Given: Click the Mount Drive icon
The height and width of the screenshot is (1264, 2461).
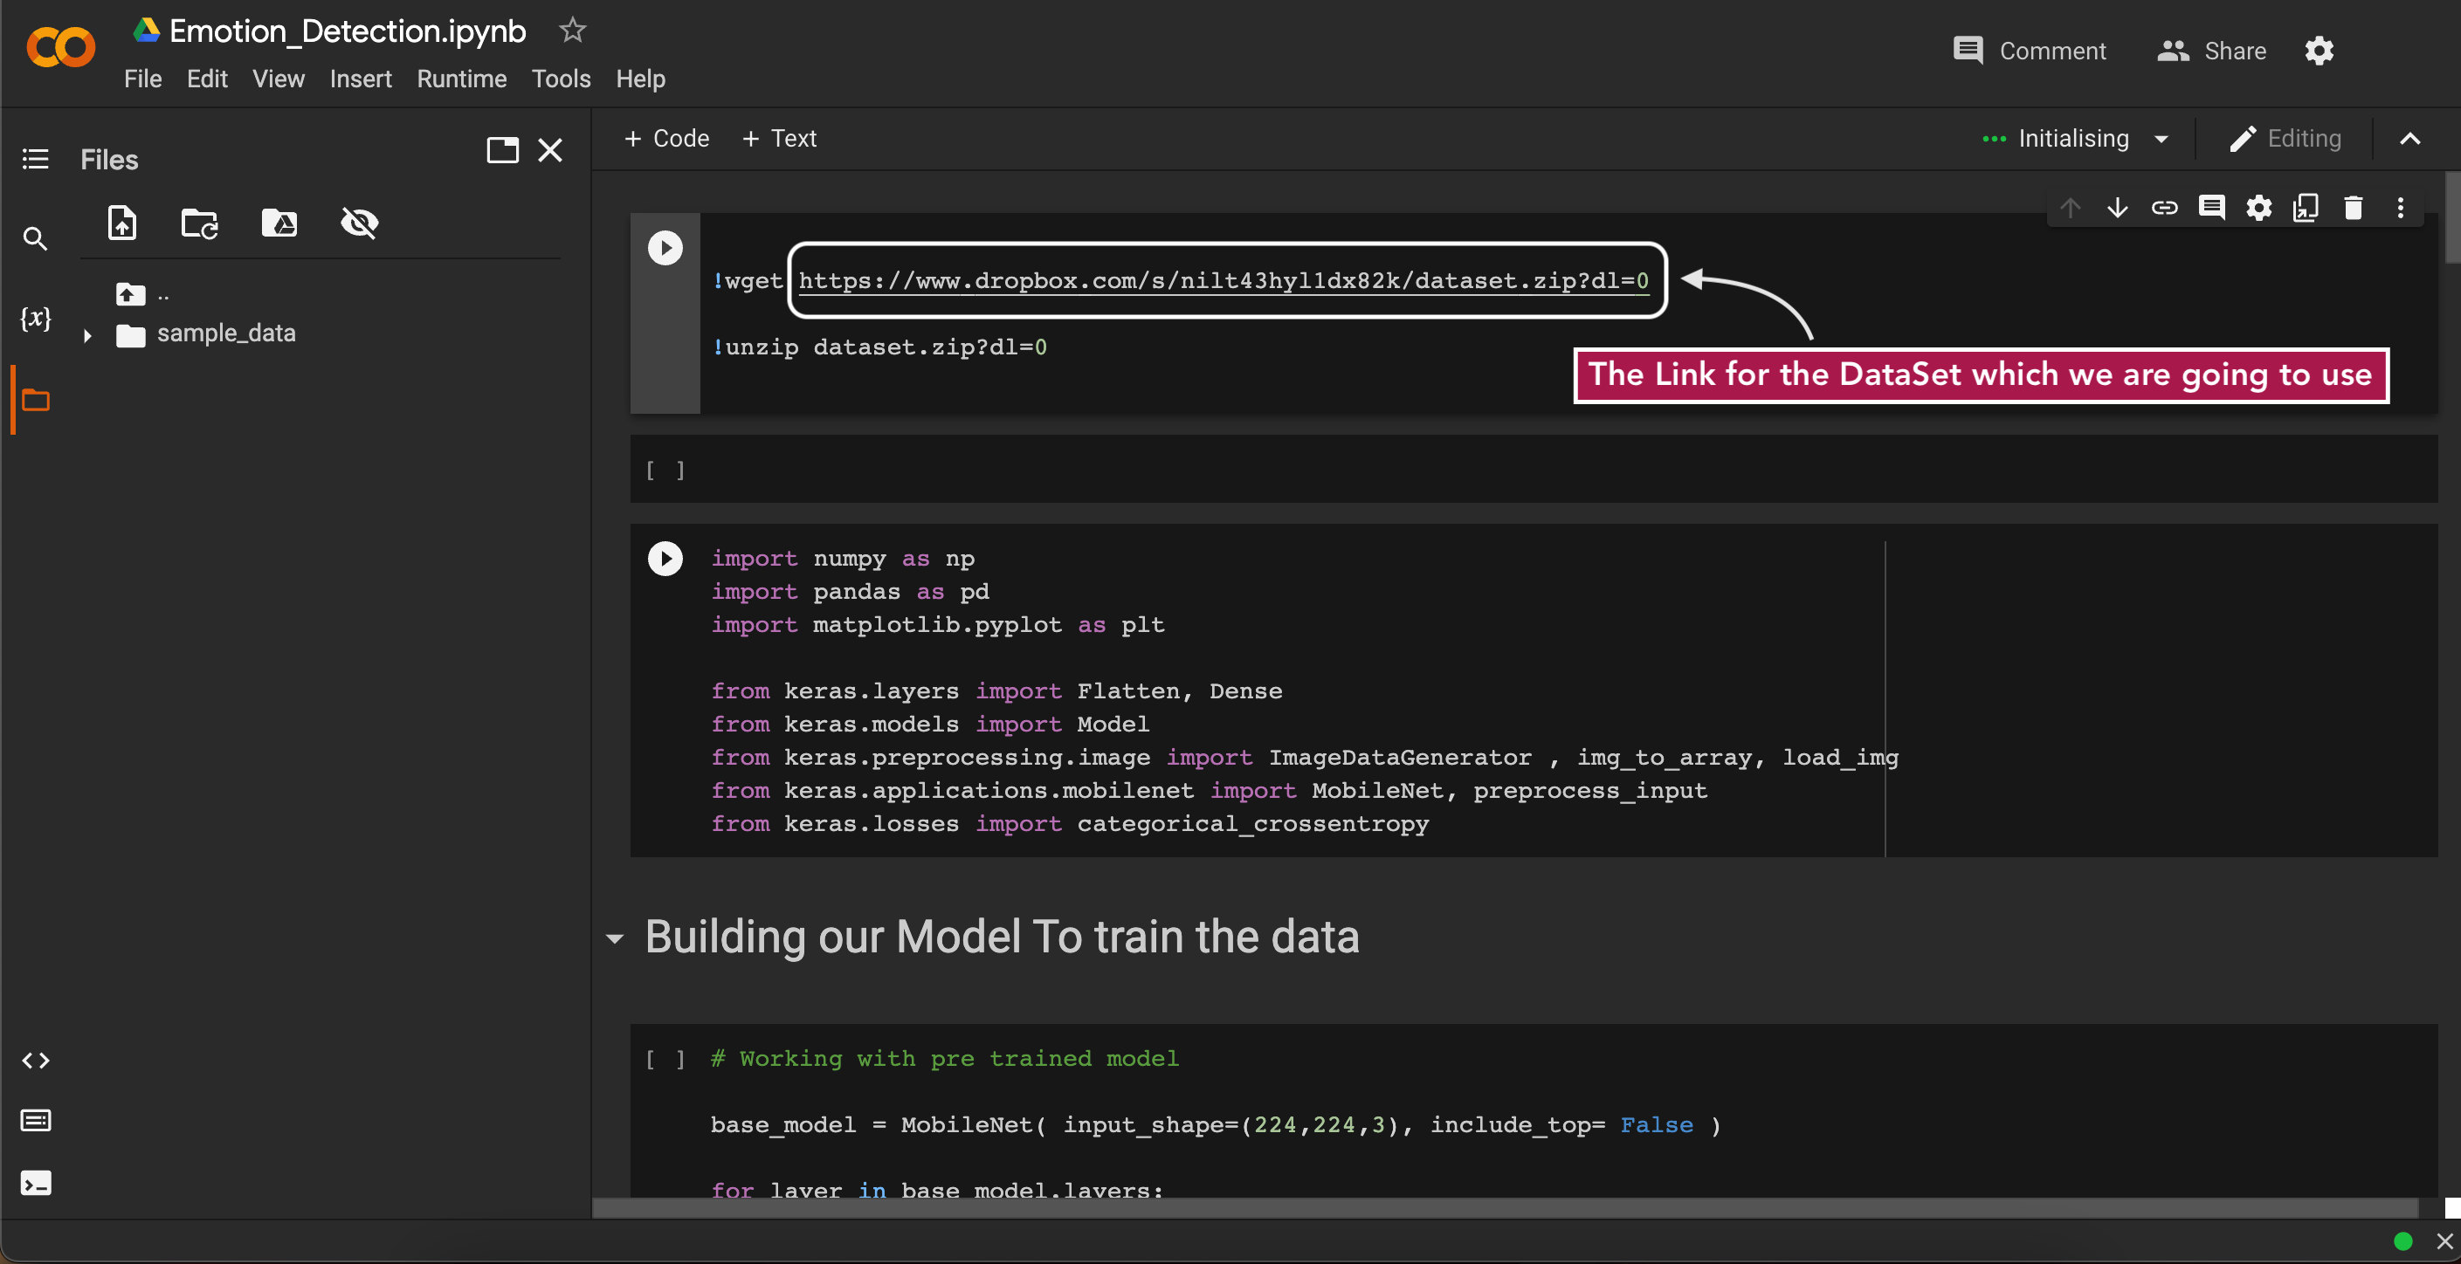Looking at the screenshot, I should (x=279, y=223).
